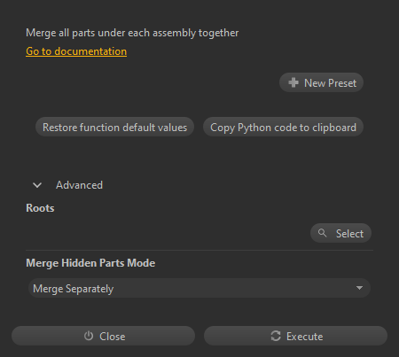Click the magnifier icon in Select button
This screenshot has width=399, height=357.
tap(322, 233)
